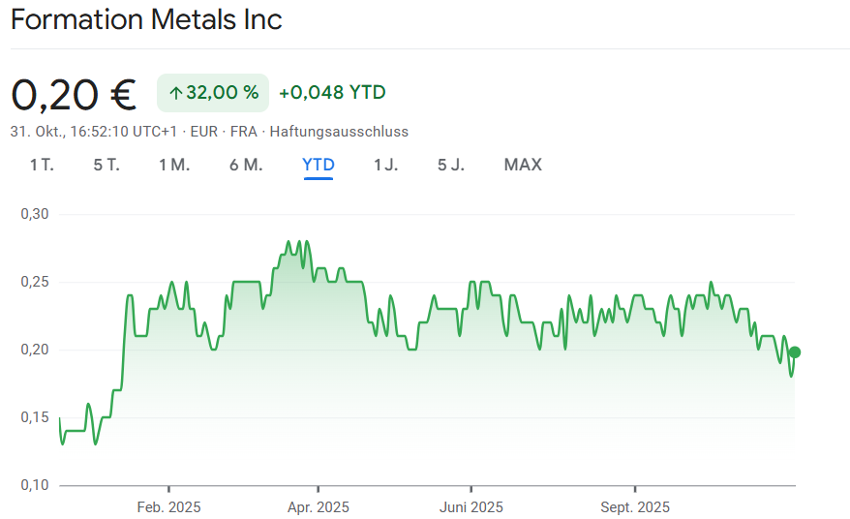Click the green end-point dot on chart
850x519 pixels.
[795, 352]
